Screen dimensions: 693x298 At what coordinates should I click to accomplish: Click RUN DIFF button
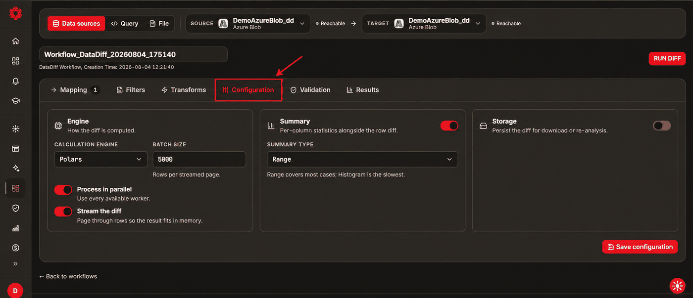667,58
